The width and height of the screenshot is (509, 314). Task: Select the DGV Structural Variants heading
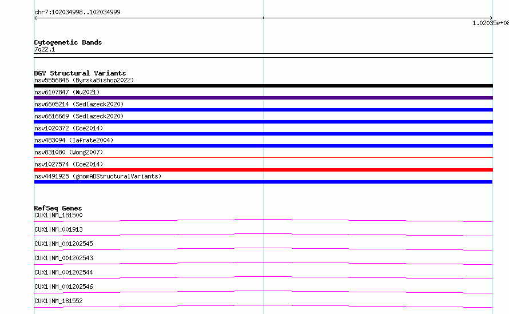(80, 73)
